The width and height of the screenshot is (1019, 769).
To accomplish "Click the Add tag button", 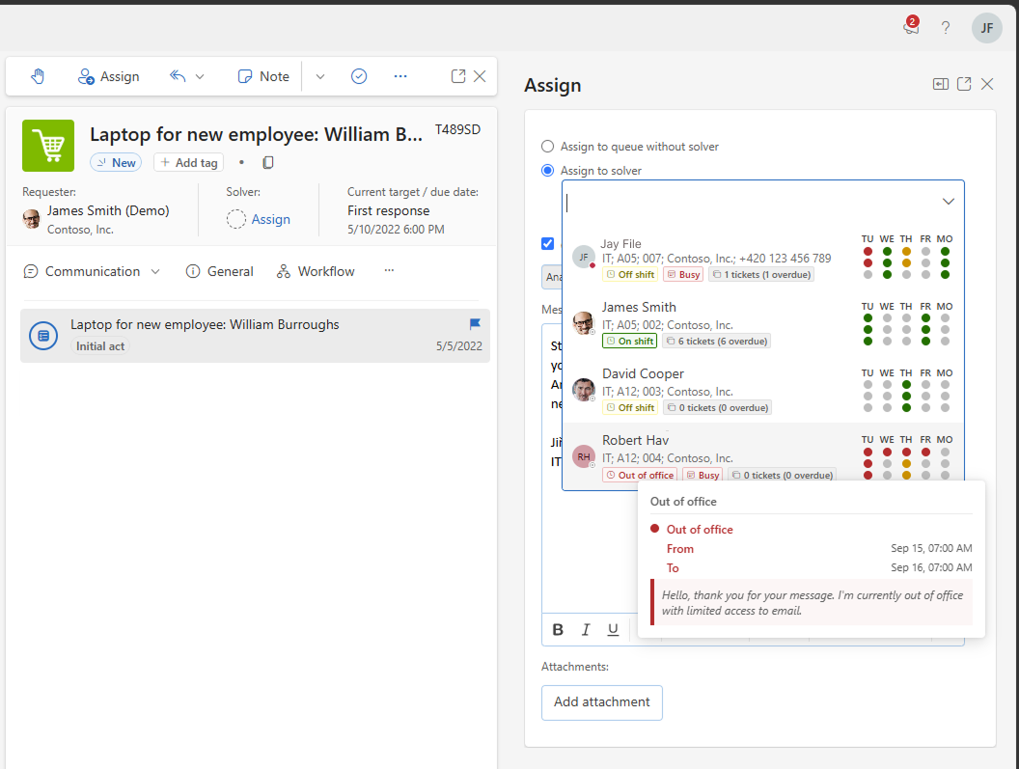I will point(189,162).
